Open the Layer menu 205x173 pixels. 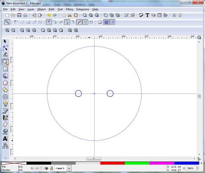click(x=31, y=9)
